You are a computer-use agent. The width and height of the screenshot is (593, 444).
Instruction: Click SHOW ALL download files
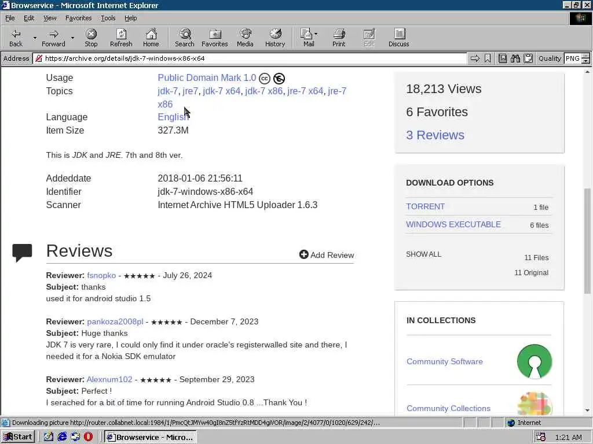(x=423, y=254)
